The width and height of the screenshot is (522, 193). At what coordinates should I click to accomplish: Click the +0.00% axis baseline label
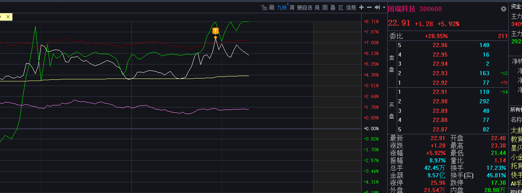pos(371,129)
